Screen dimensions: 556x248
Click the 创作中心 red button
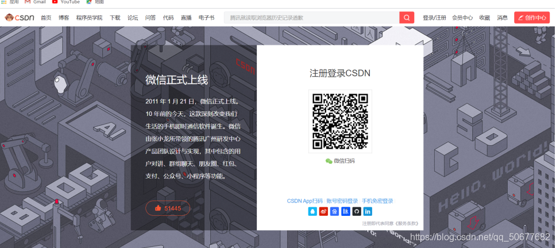pyautogui.click(x=532, y=17)
